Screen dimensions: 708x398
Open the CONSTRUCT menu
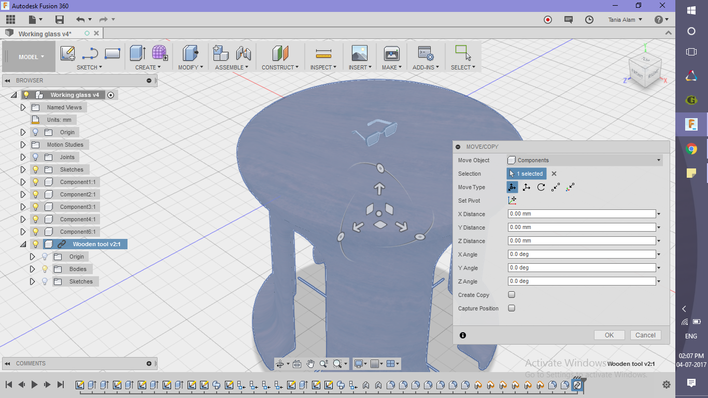coord(280,67)
